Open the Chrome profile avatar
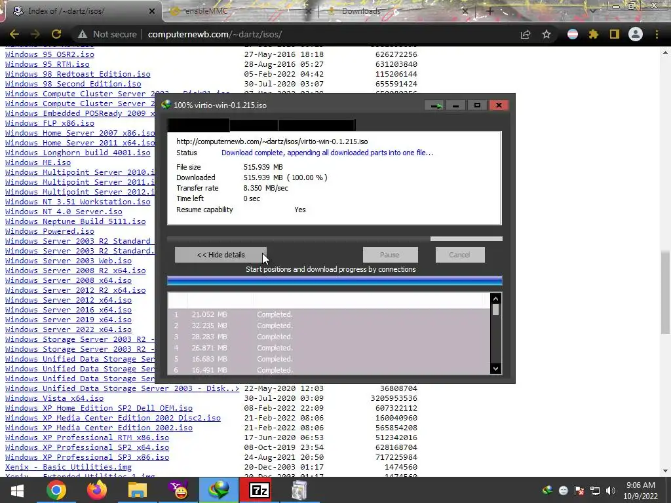 click(x=636, y=34)
